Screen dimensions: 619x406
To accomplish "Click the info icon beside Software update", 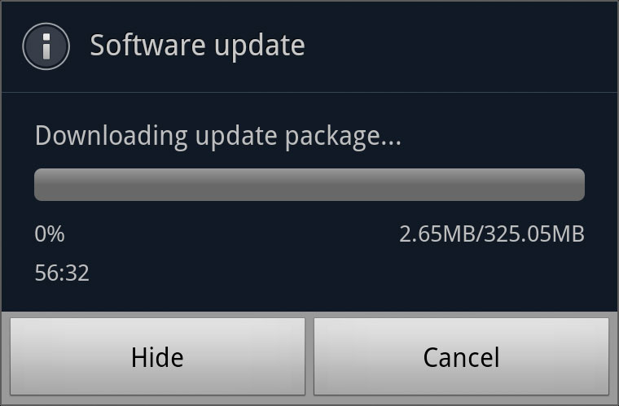I will tap(46, 46).
